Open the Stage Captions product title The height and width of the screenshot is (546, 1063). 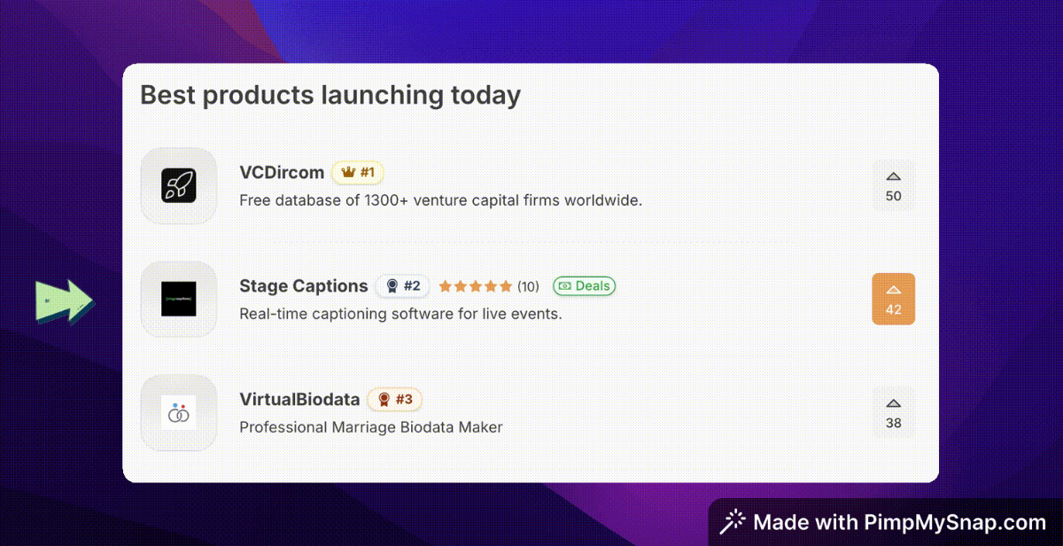point(303,286)
